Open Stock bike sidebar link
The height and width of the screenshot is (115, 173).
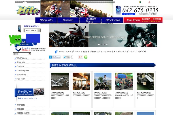[21, 75]
